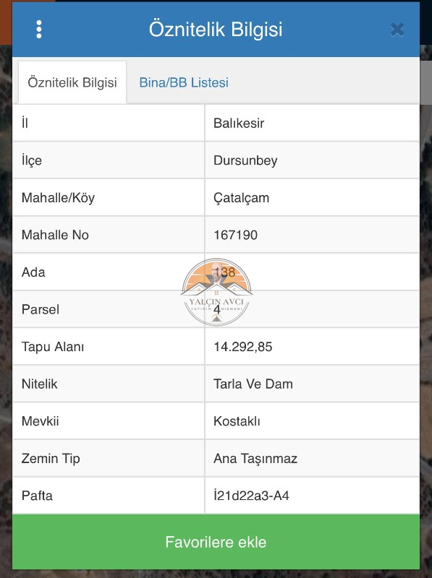Viewport: 432px width, 578px height.
Task: Click the Tapu Alanı value 14.292,85
Action: click(242, 347)
